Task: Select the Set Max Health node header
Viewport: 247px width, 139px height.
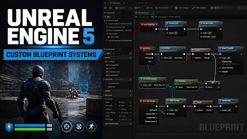Action: point(211,24)
